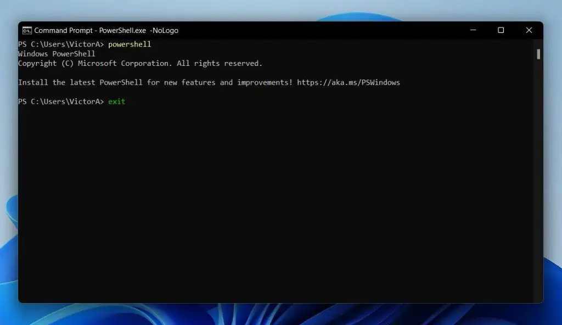Viewport: 562px width, 325px height.
Task: Click the Command Prompt icon in title bar
Action: pyautogui.click(x=27, y=31)
